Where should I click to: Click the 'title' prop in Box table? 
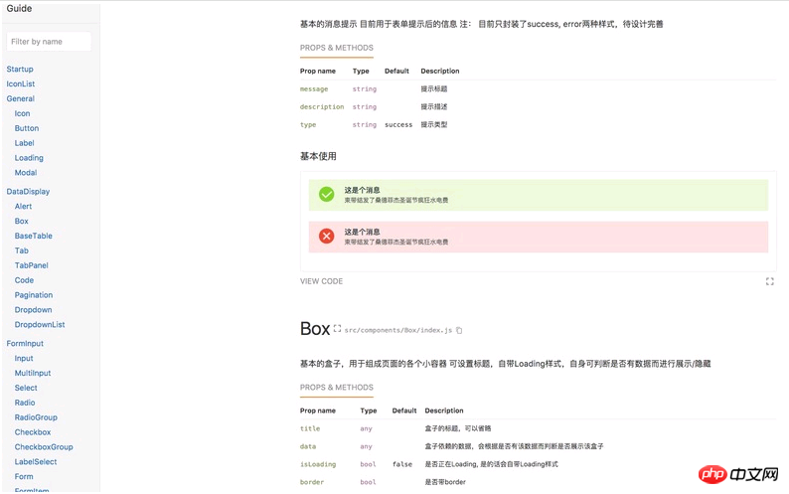[310, 428]
